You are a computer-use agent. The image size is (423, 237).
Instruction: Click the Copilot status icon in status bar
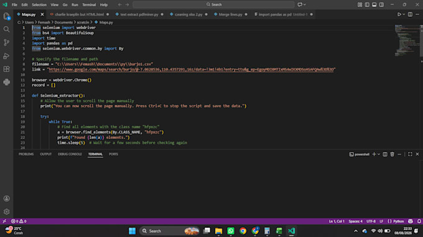(x=411, y=221)
